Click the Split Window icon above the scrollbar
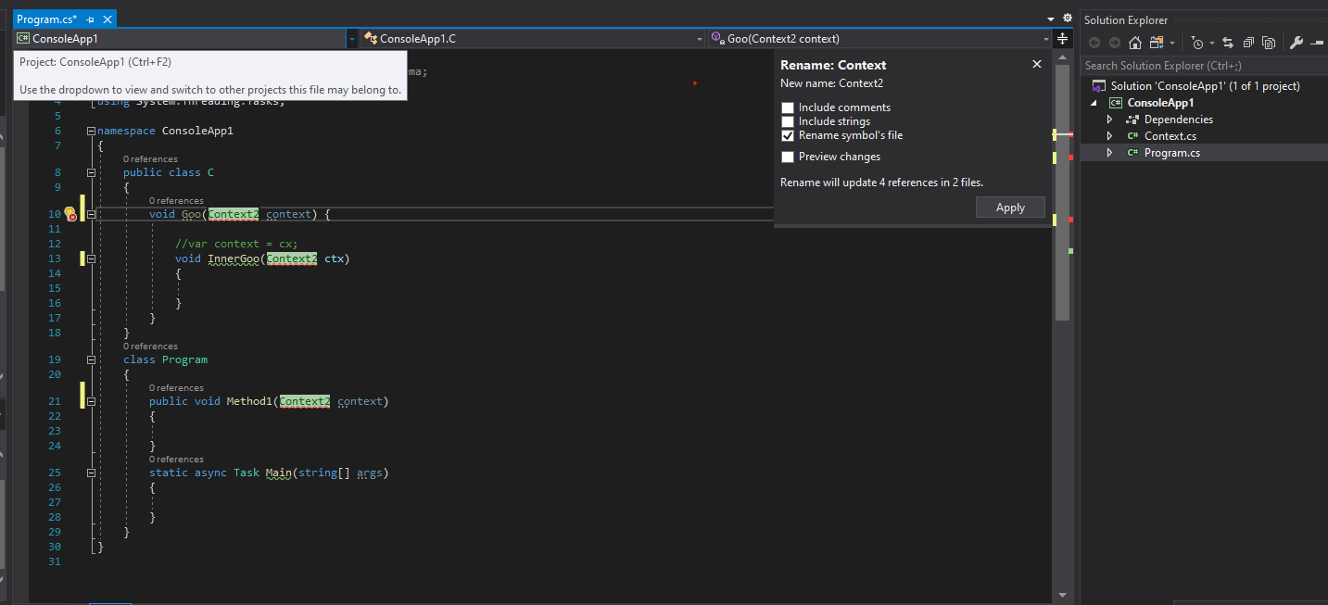 pyautogui.click(x=1062, y=39)
